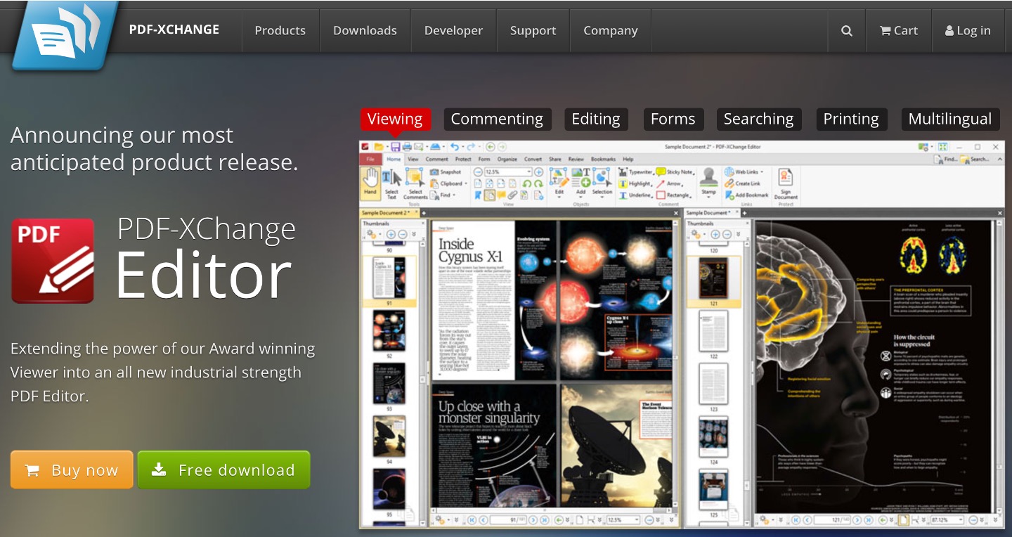Open the website search icon
The height and width of the screenshot is (537, 1012).
click(x=846, y=30)
